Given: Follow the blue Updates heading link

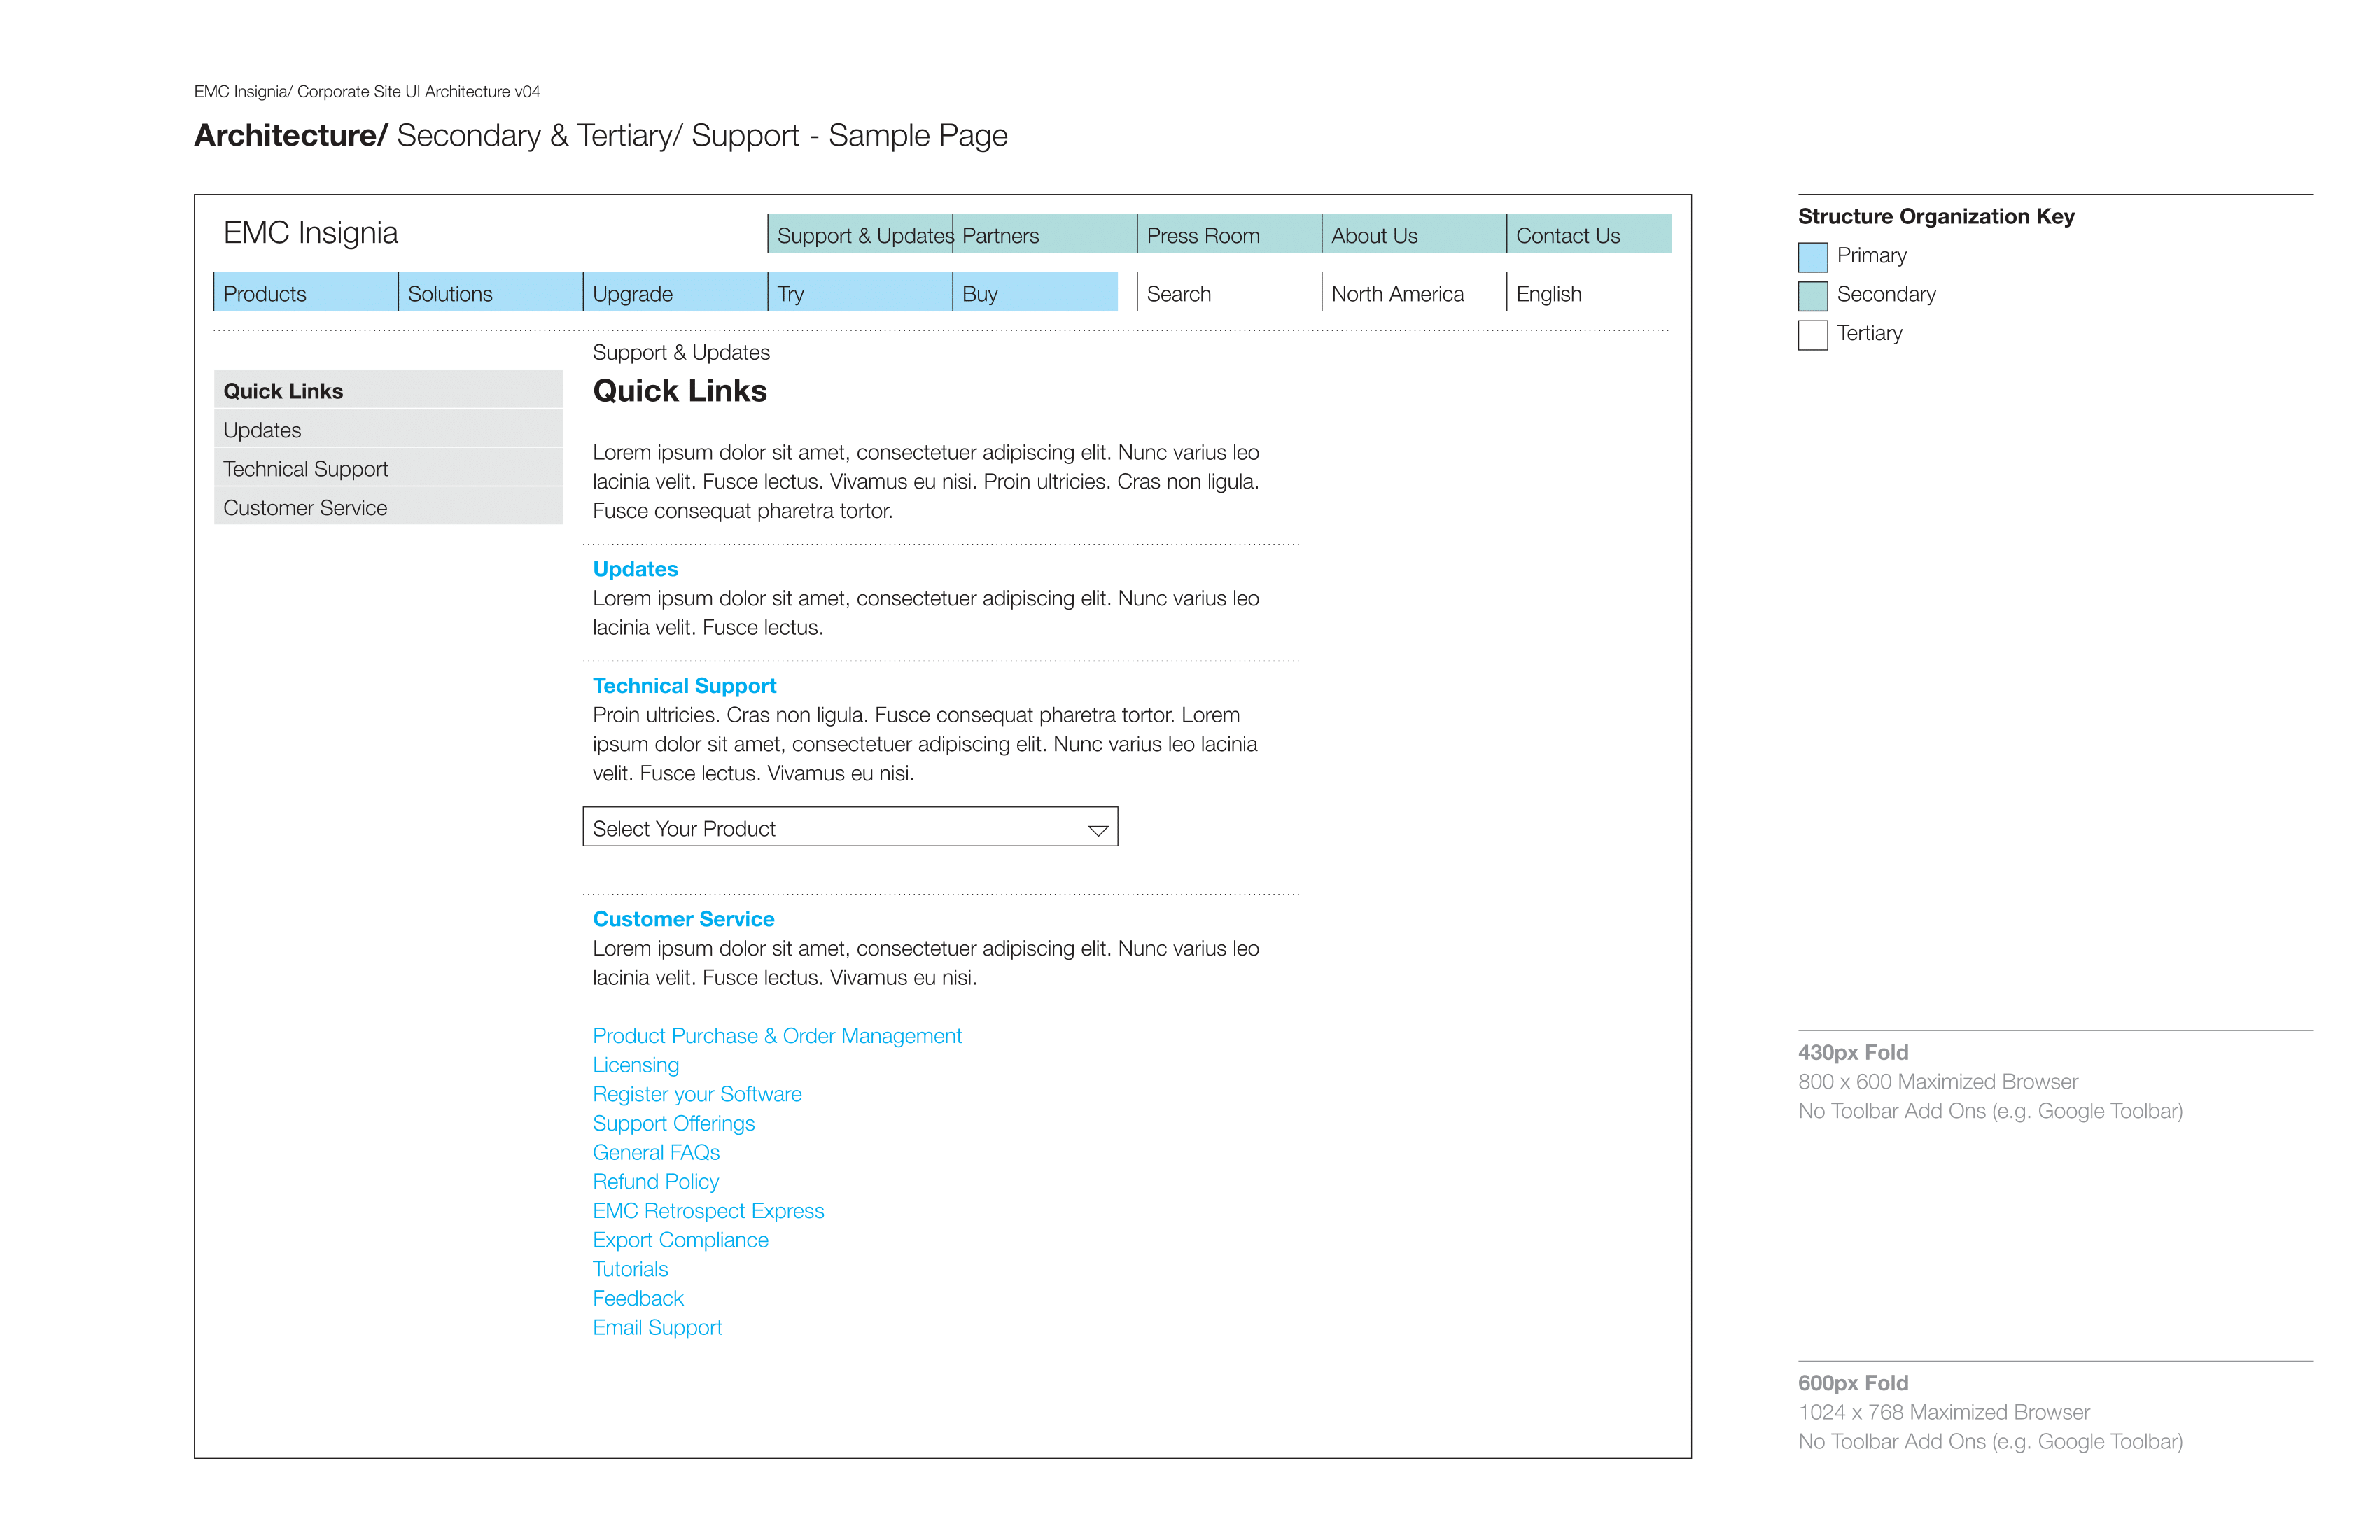Looking at the screenshot, I should (x=635, y=569).
